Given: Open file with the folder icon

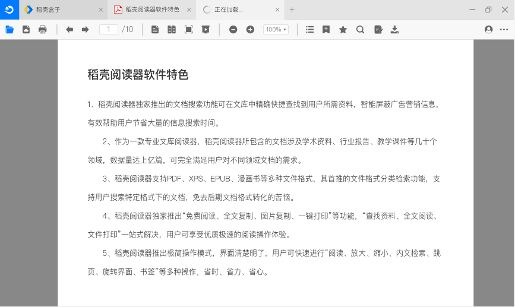Looking at the screenshot, I should [x=10, y=30].
